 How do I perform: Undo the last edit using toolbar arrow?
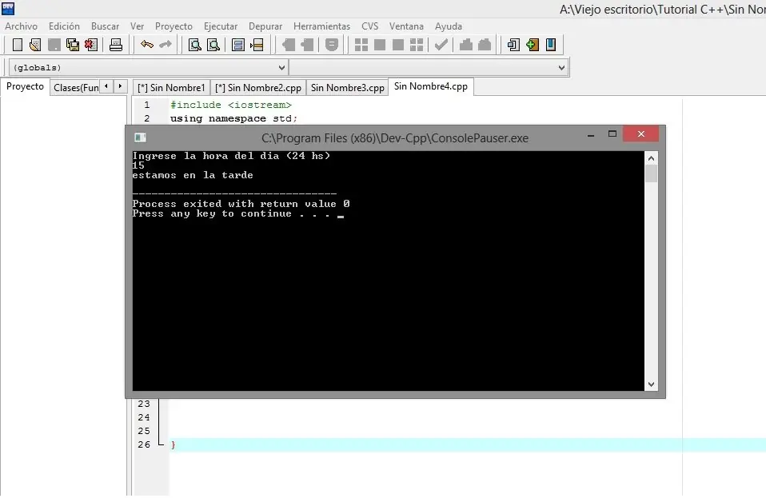146,45
